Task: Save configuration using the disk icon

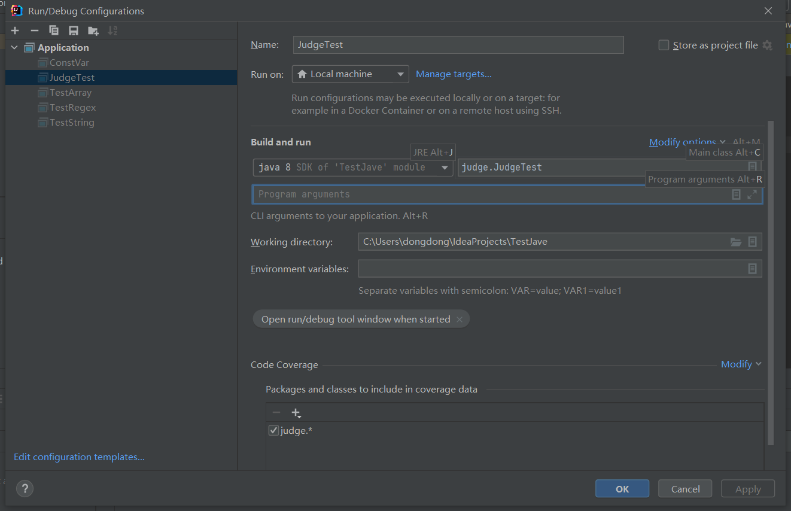Action: tap(74, 31)
